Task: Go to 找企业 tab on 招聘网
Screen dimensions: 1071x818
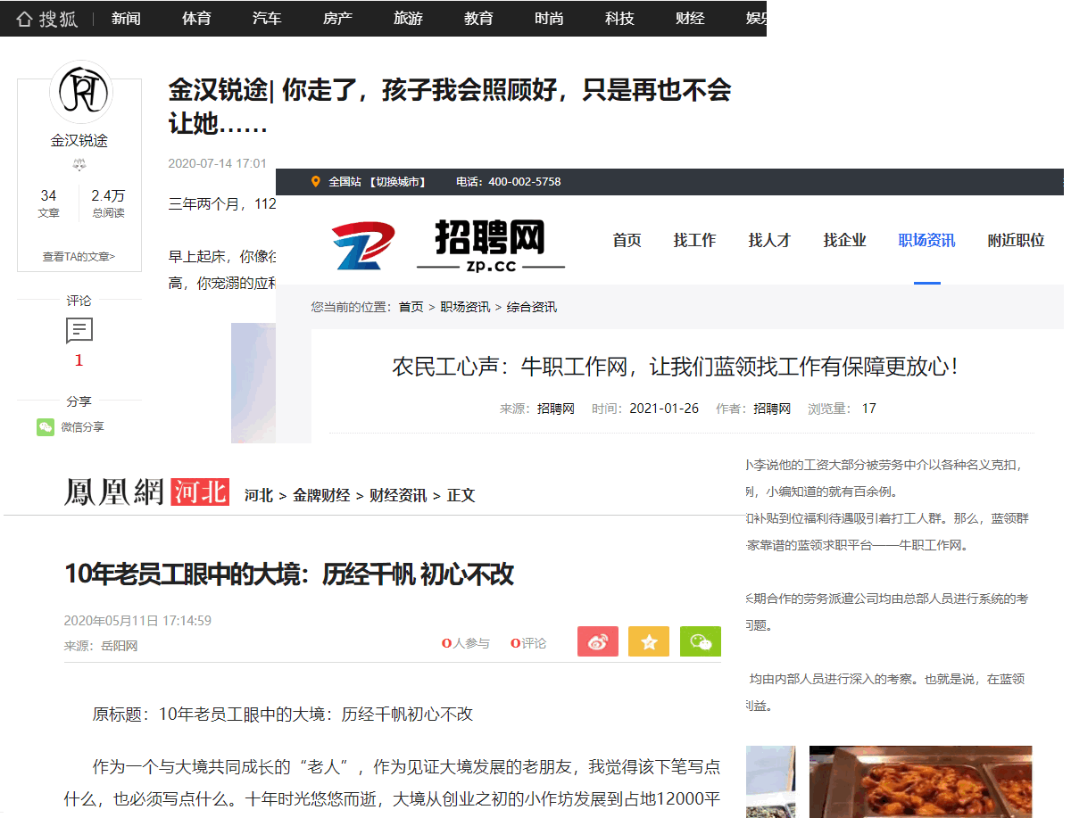Action: pos(844,241)
